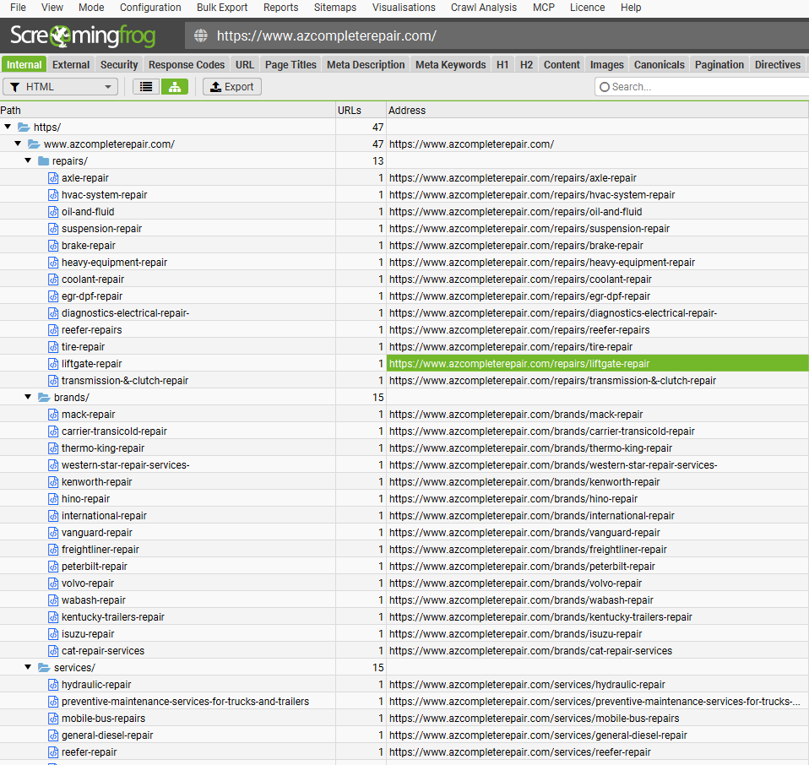Image resolution: width=809 pixels, height=765 pixels.
Task: Select the cat-repair-services address cell
Action: pyautogui.click(x=598, y=651)
